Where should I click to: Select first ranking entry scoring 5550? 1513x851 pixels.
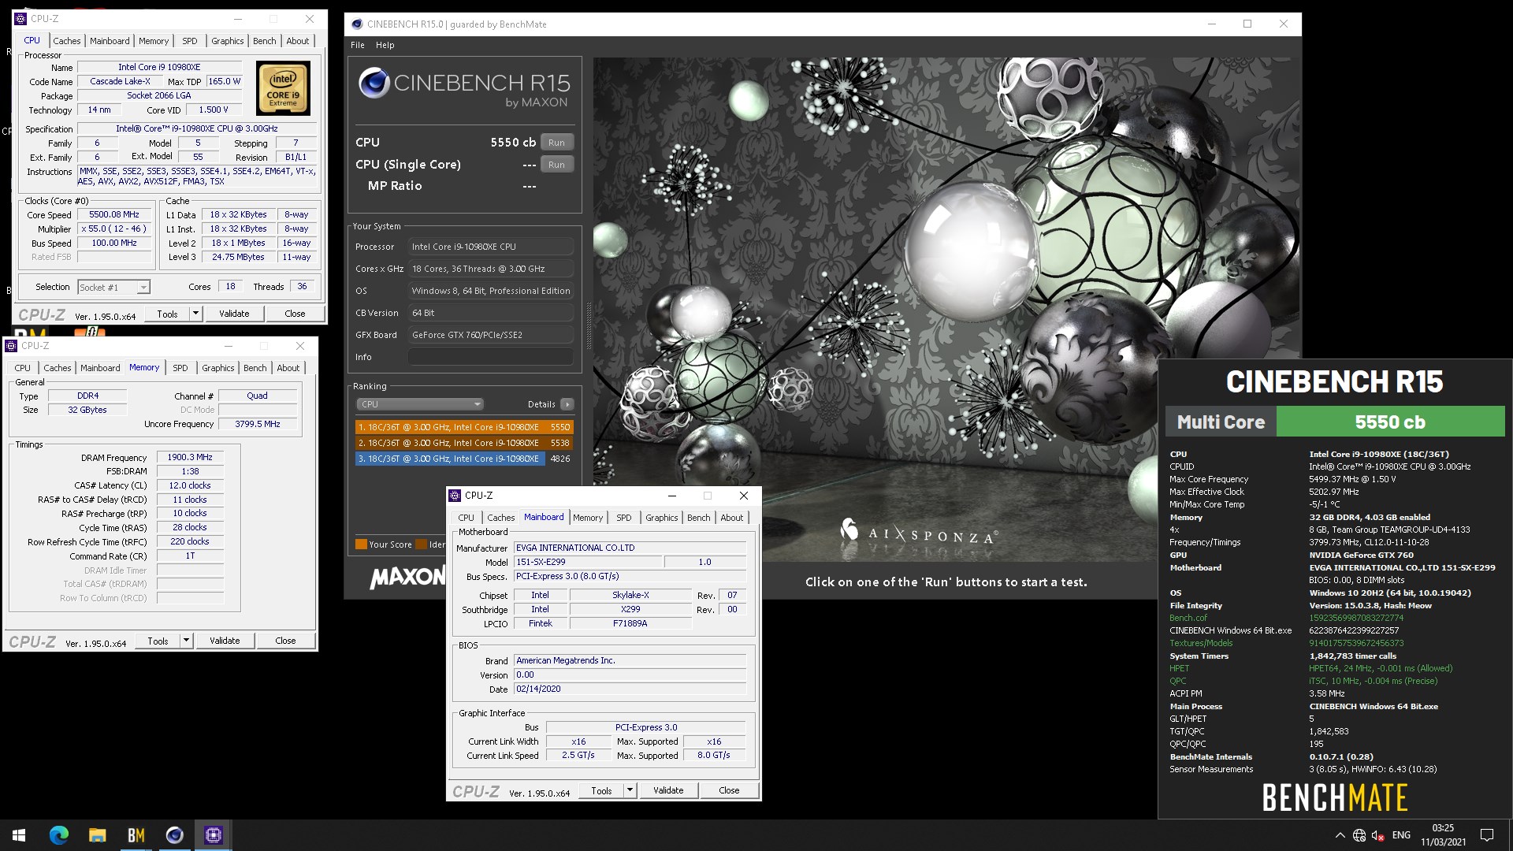pos(464,427)
